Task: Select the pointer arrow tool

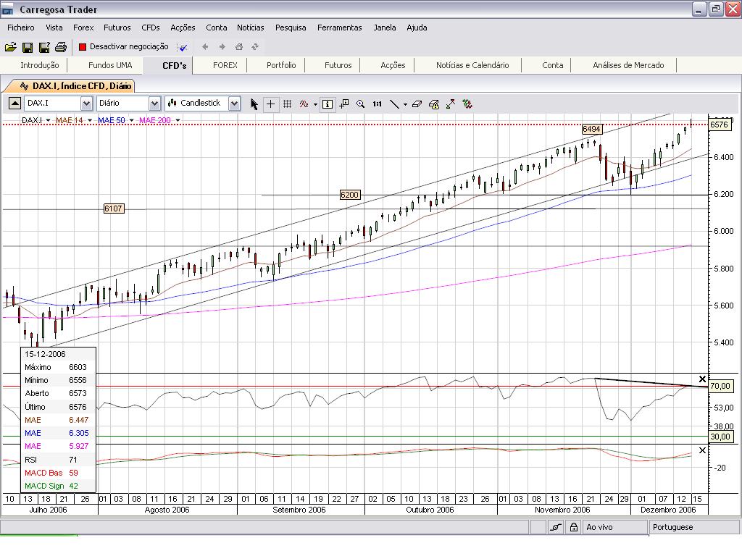Action: tap(254, 104)
